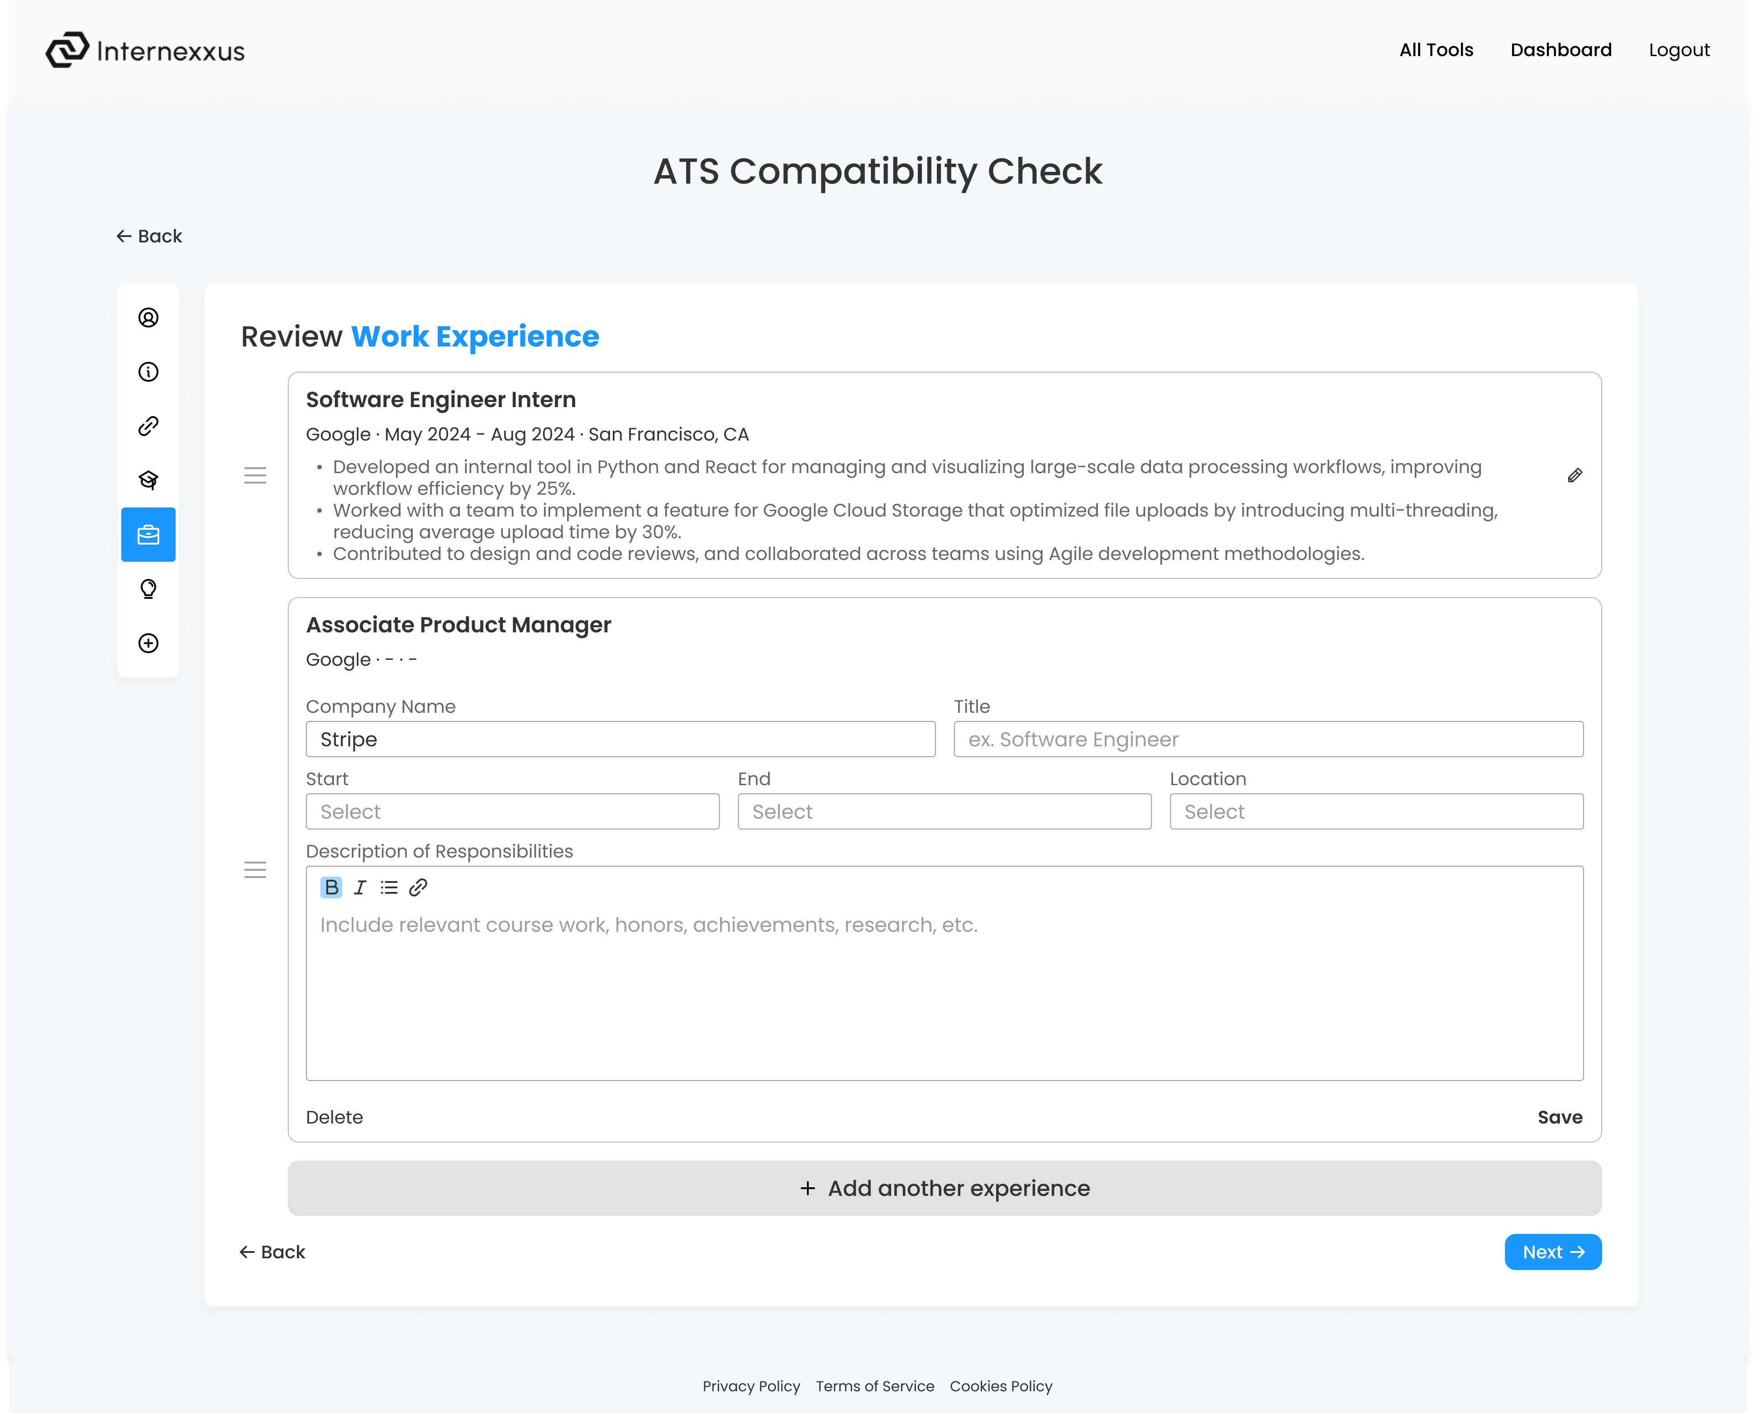
Task: Toggle italic formatting in description editor
Action: click(x=360, y=887)
